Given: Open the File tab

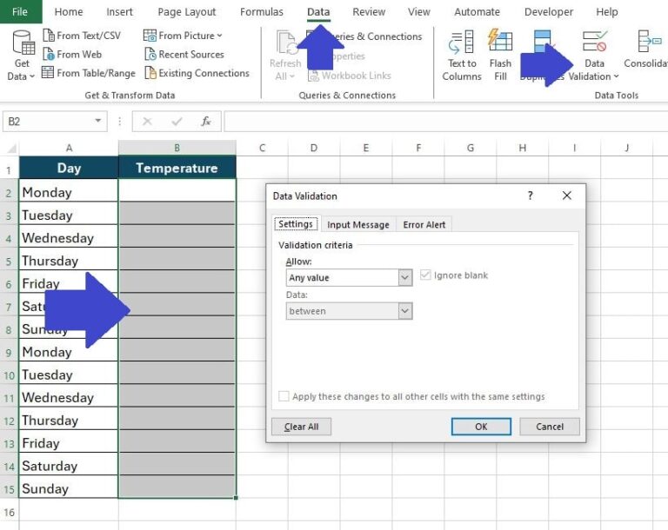Looking at the screenshot, I should point(20,12).
